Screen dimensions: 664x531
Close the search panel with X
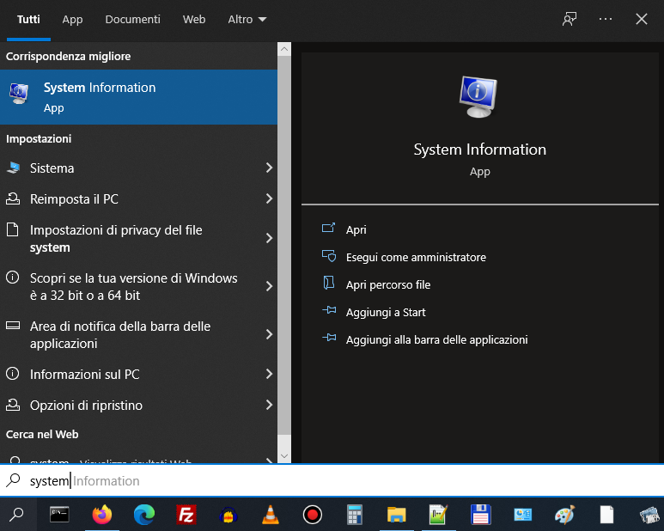(641, 19)
